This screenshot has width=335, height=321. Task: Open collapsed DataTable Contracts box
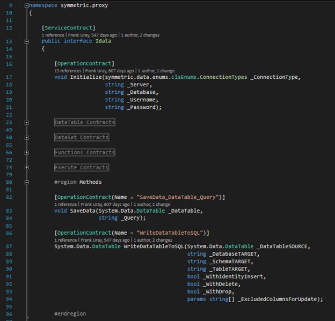coord(85,122)
